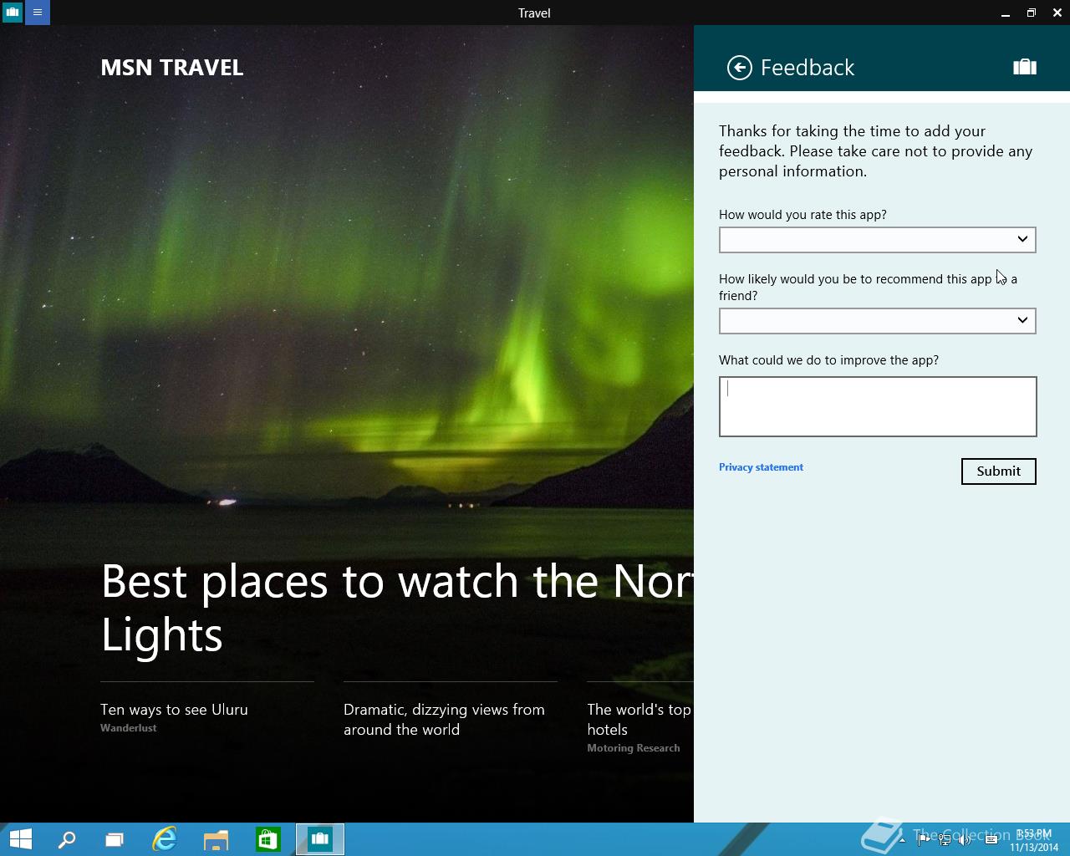Close the Travel window
Viewport: 1070px width, 856px height.
1057,13
